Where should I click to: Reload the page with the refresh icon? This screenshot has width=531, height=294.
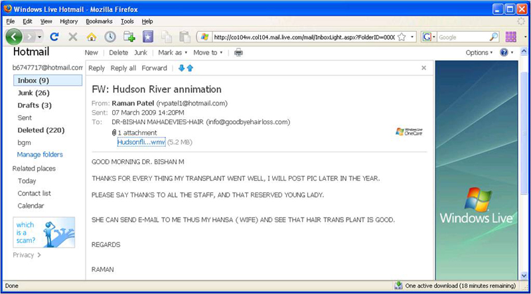[54, 37]
